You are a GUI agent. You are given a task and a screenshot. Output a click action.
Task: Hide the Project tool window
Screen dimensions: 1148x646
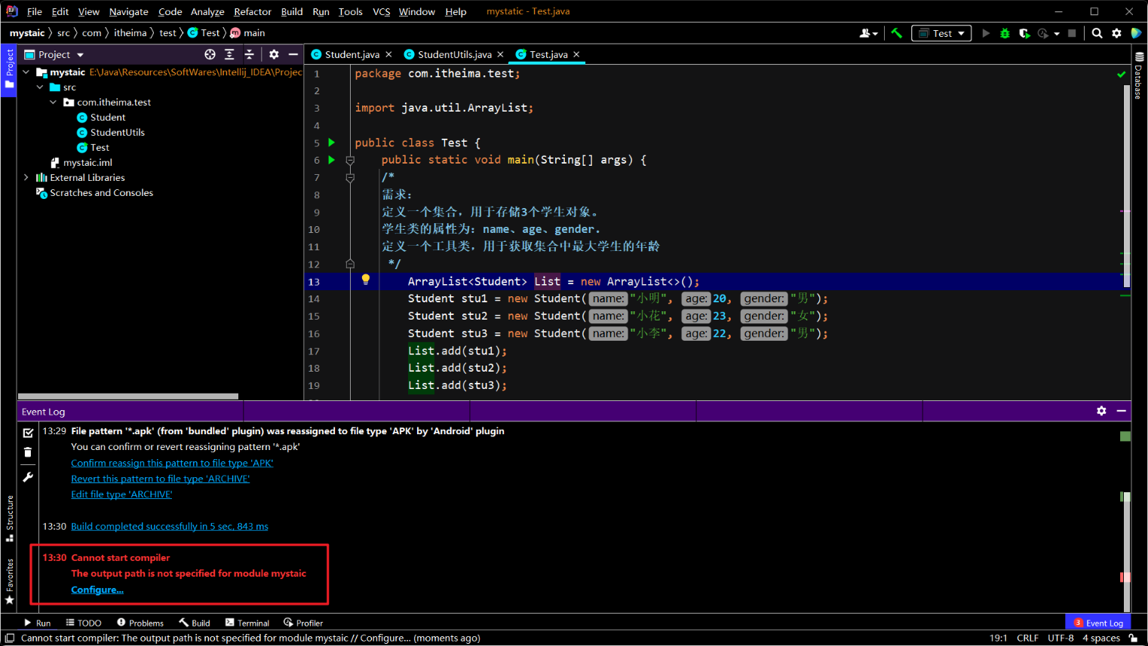click(293, 54)
